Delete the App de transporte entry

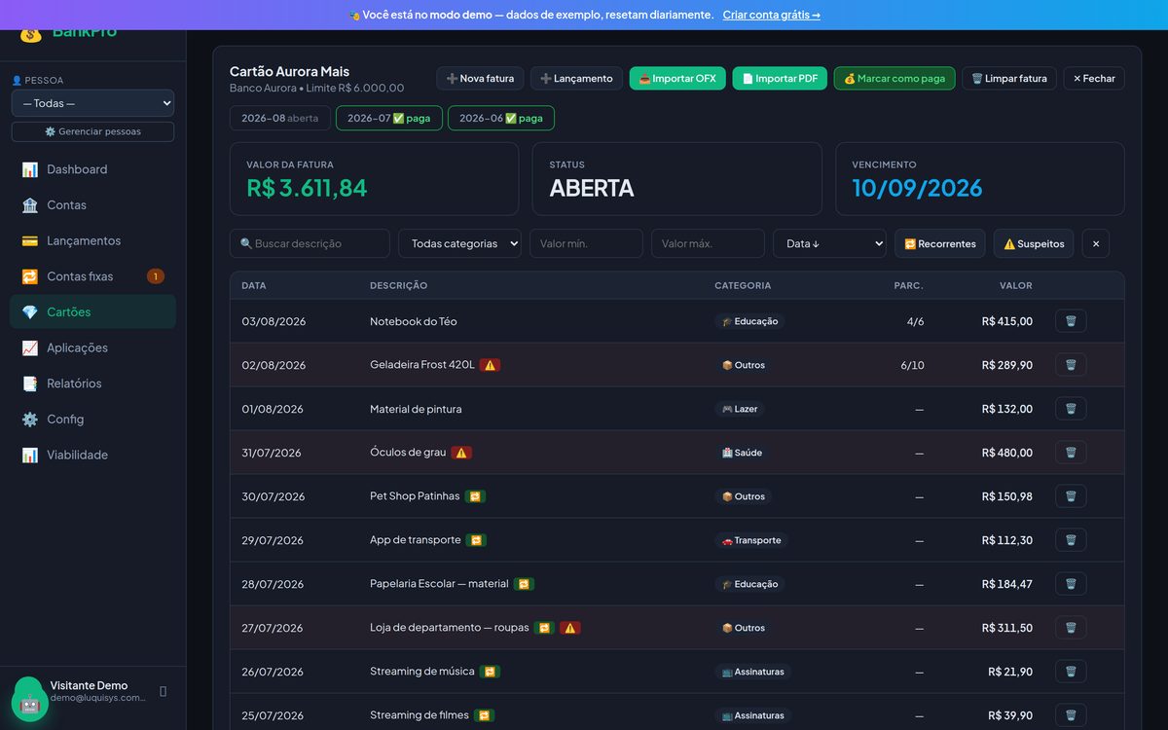pos(1071,540)
